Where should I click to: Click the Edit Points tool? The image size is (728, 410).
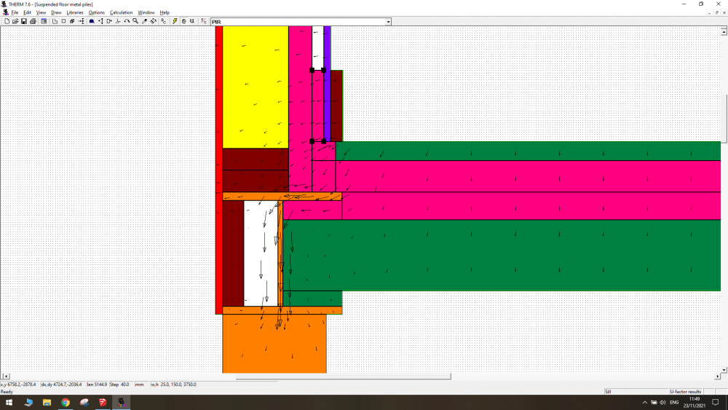pyautogui.click(x=100, y=21)
